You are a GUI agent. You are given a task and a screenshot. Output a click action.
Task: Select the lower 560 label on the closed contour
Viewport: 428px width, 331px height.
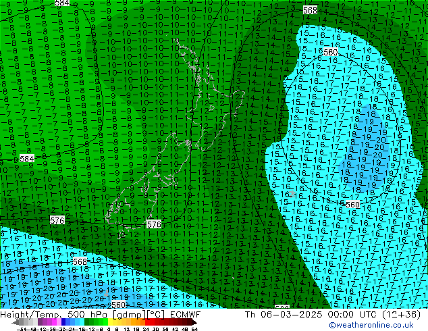(x=352, y=204)
